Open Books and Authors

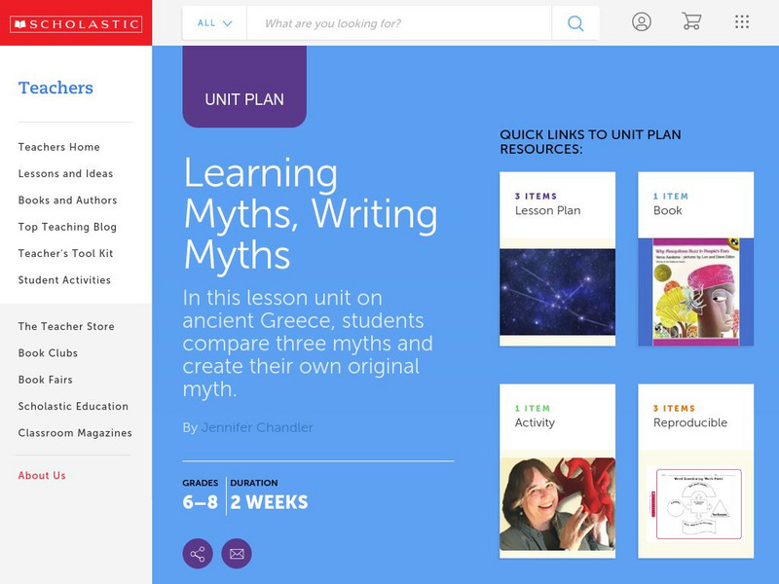point(67,201)
